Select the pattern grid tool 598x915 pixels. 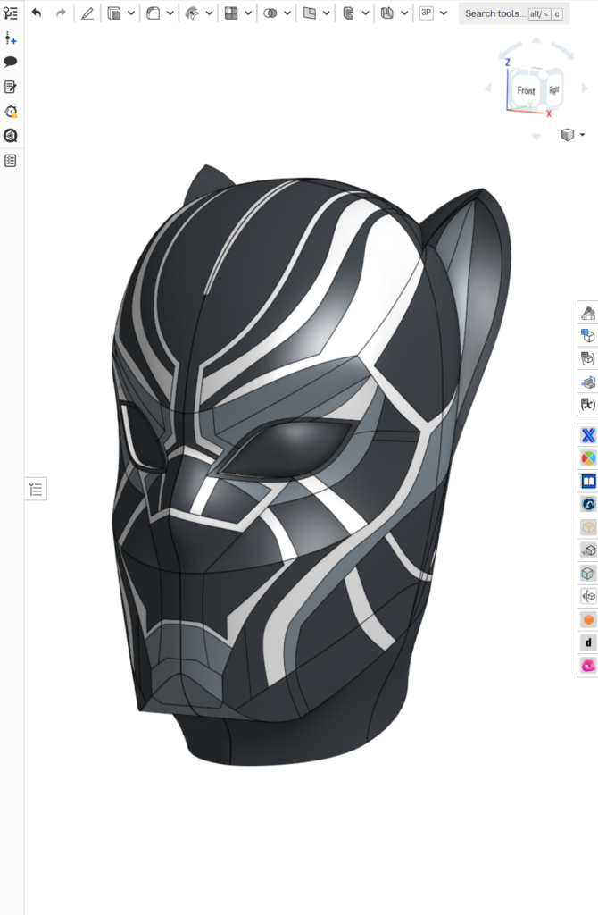pos(231,13)
